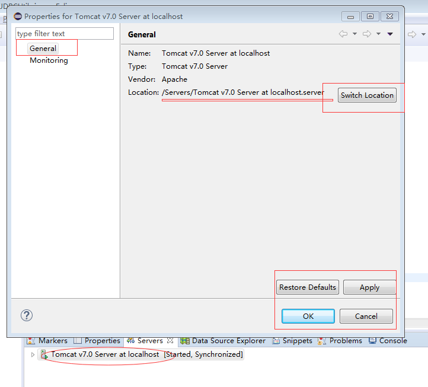Click the Console tab monitor icon

[372, 340]
